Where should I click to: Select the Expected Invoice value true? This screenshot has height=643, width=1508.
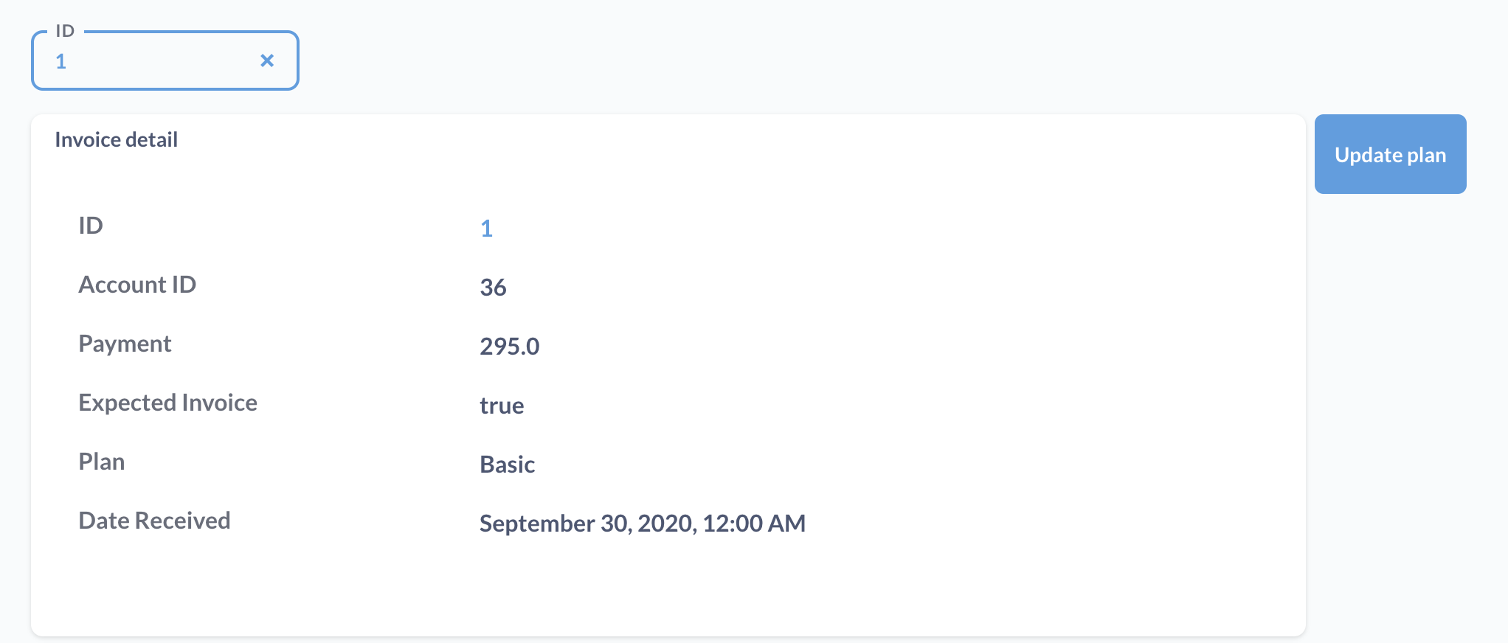[502, 406]
